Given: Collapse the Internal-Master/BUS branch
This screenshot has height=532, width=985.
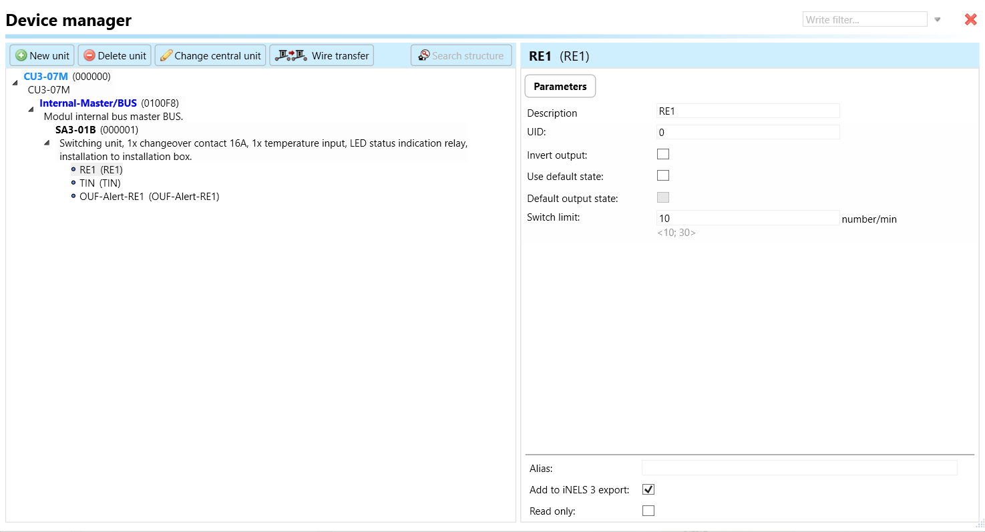Looking at the screenshot, I should pos(31,109).
